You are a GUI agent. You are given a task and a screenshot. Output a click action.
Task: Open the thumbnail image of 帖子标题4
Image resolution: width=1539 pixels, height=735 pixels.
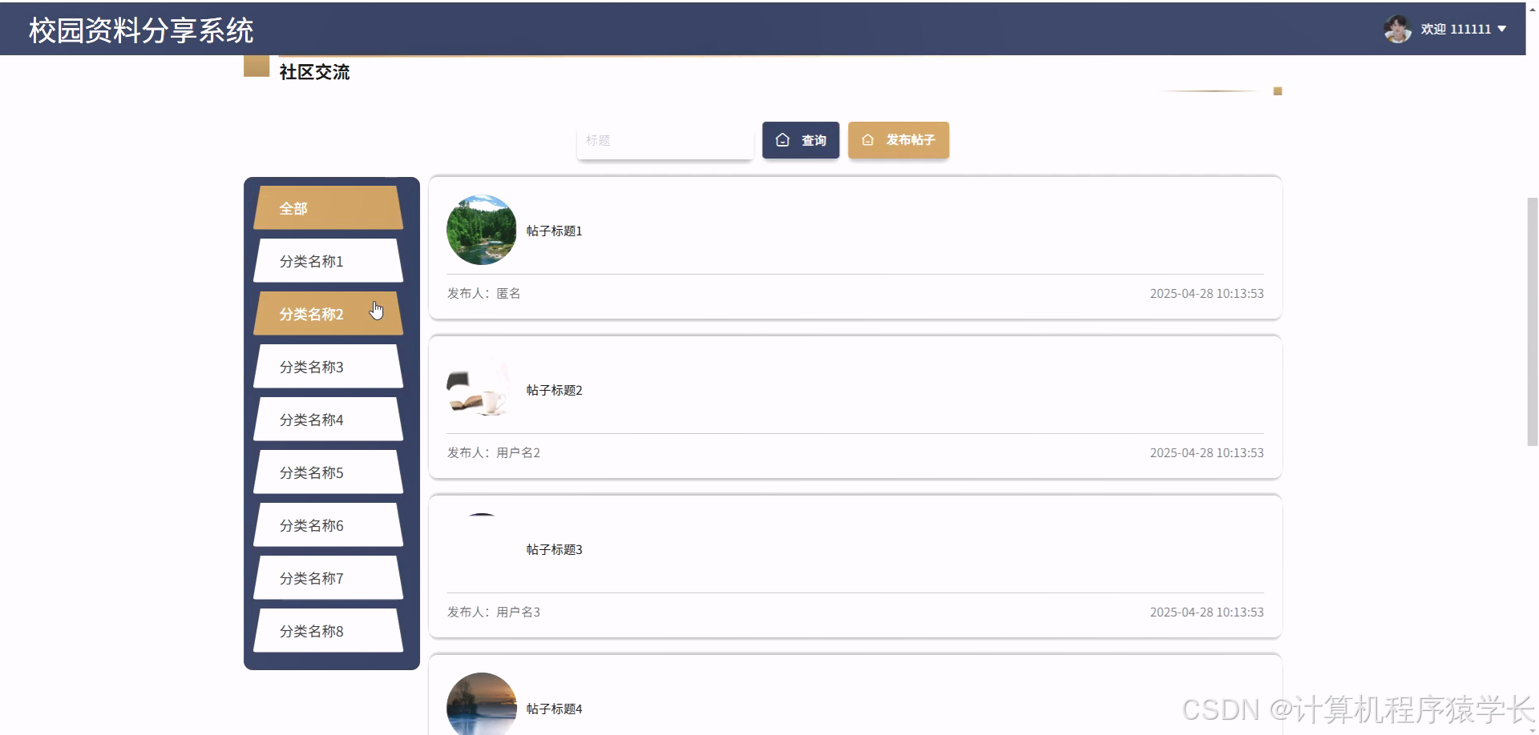coord(481,705)
